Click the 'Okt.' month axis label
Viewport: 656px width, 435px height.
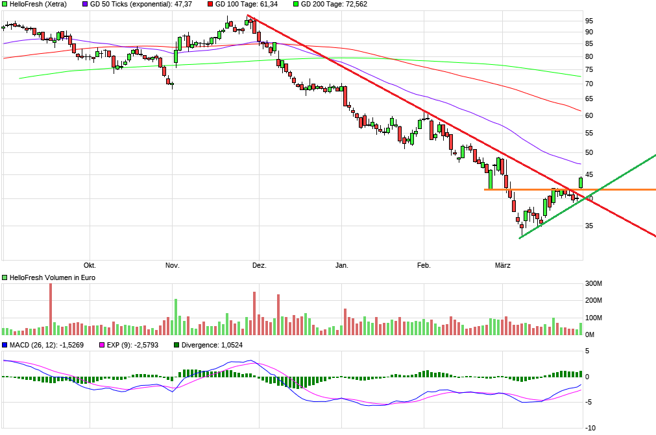click(x=90, y=265)
